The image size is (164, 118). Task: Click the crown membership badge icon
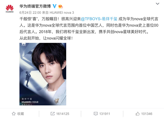click(x=60, y=6)
